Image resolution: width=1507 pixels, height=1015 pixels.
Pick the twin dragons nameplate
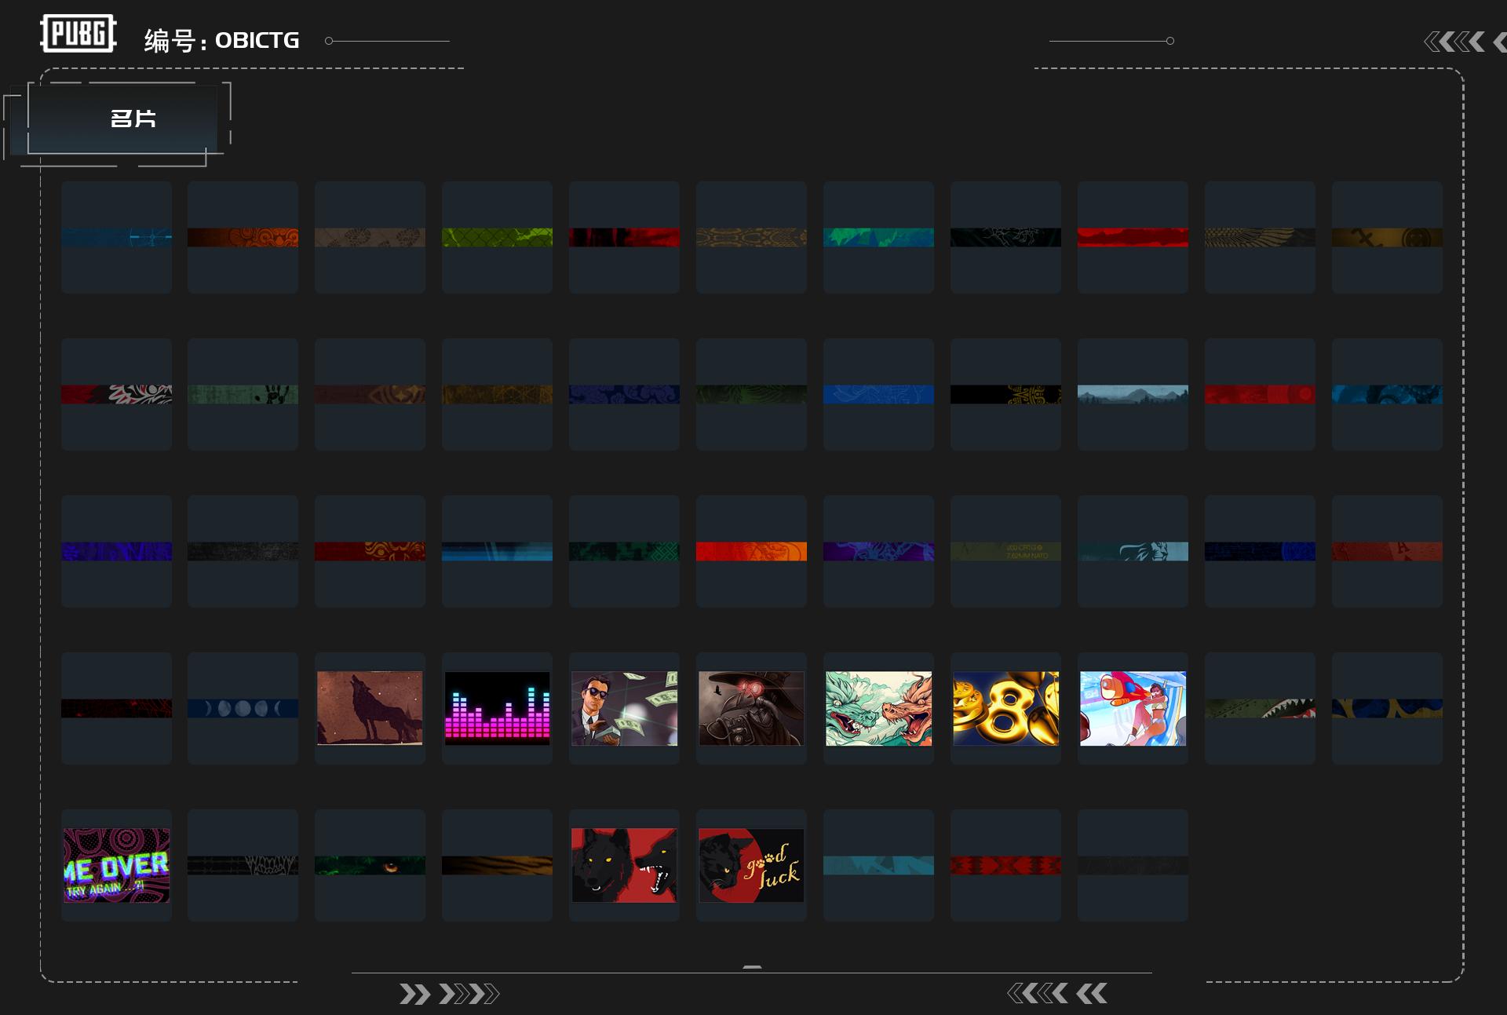pos(878,708)
